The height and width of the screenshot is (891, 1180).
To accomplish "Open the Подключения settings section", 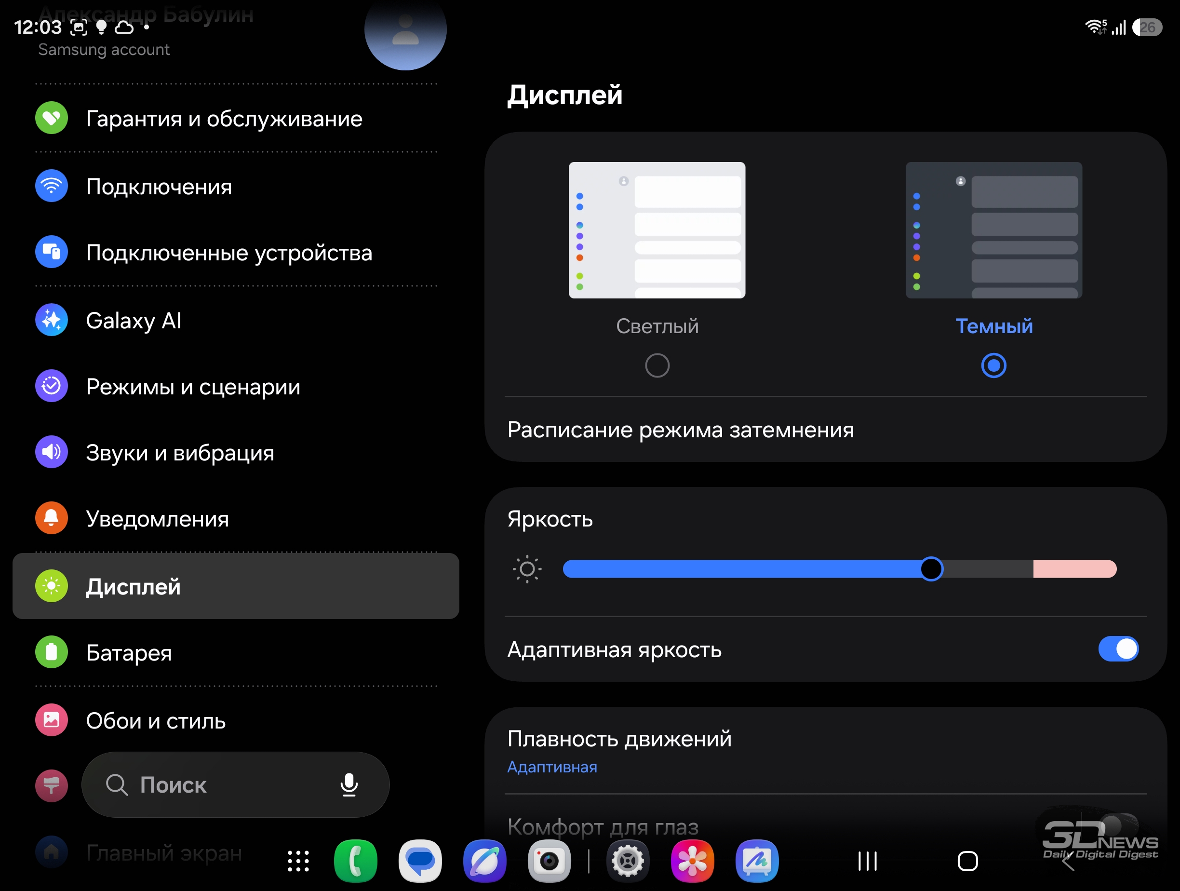I will point(236,186).
